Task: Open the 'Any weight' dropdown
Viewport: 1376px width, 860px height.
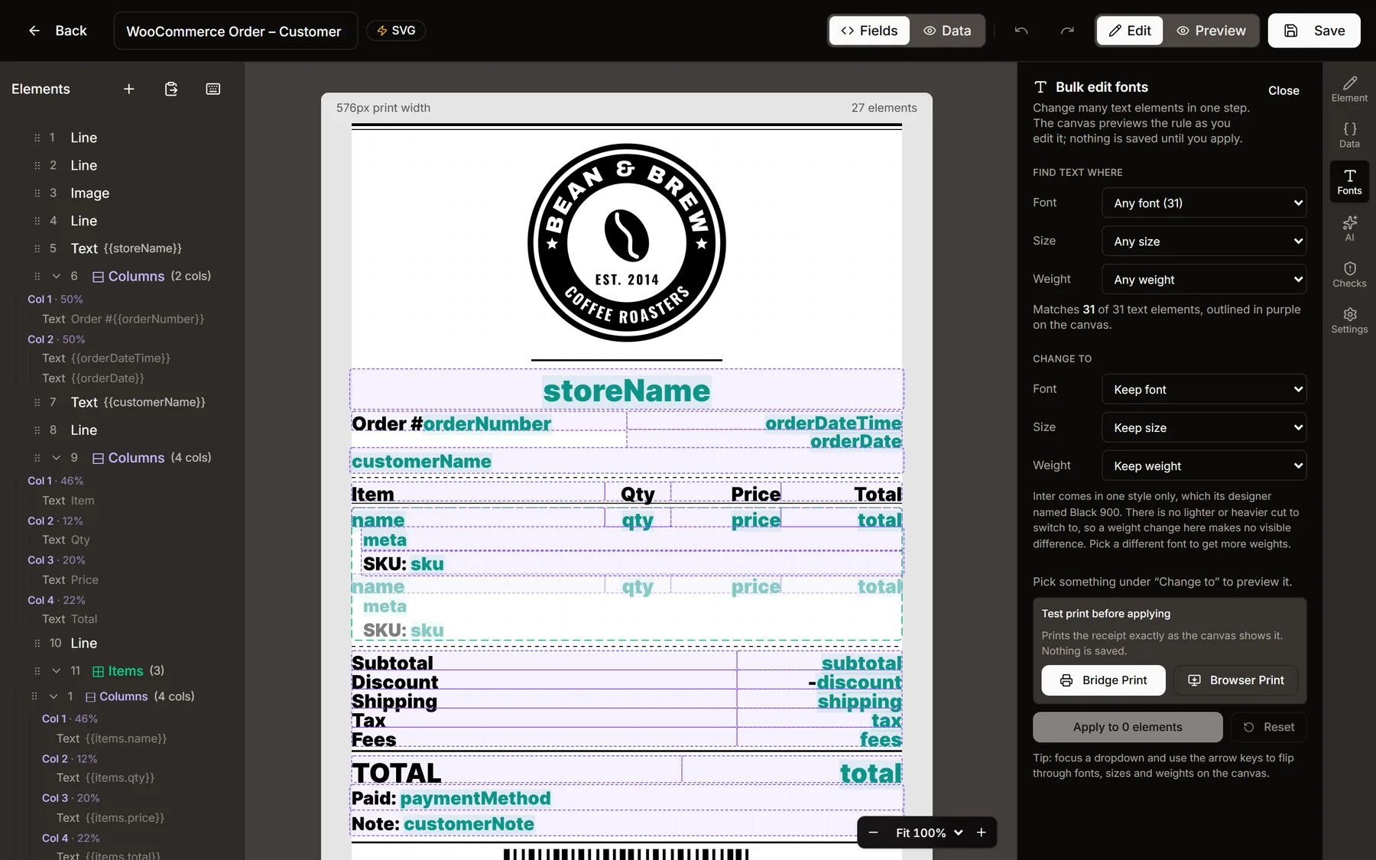Action: pyautogui.click(x=1204, y=280)
